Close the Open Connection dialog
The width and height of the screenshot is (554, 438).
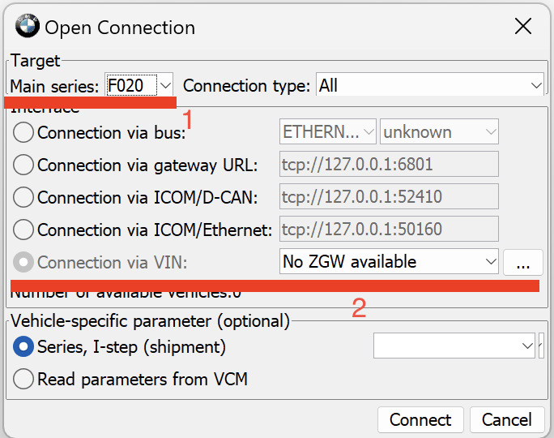[523, 26]
